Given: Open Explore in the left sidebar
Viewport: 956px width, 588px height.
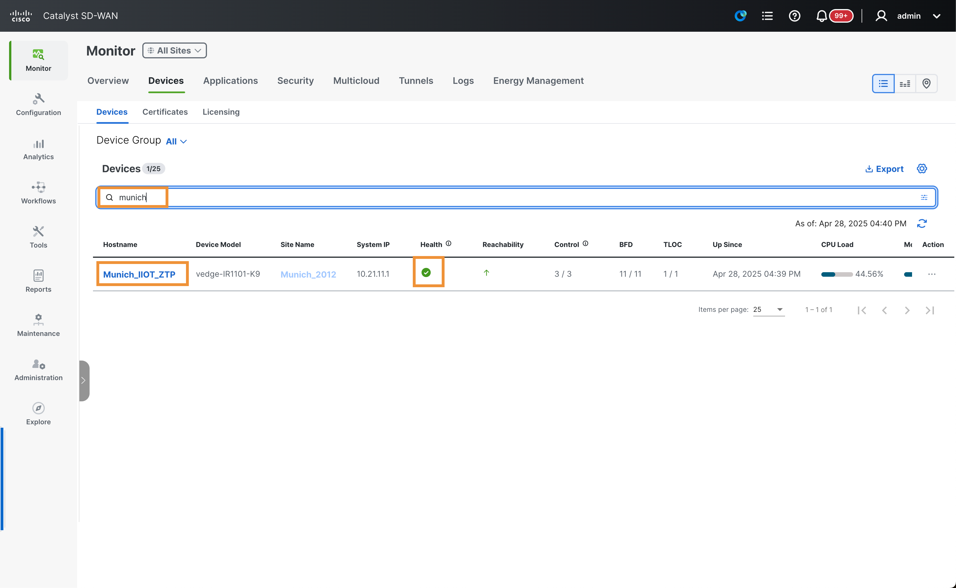Looking at the screenshot, I should tap(39, 414).
